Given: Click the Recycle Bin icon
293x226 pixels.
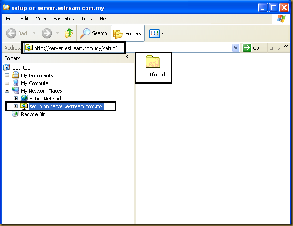Looking at the screenshot, I should click(x=15, y=114).
